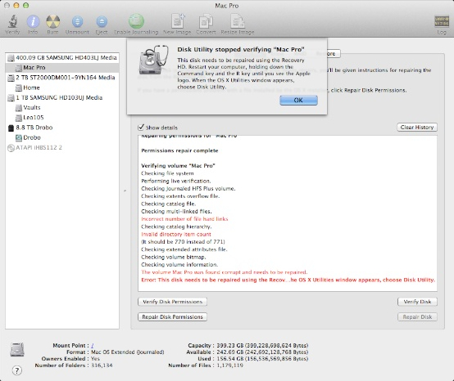This screenshot has width=454, height=381.
Task: Click the Format Mac OS Extended (Journaled) value
Action: point(128,352)
